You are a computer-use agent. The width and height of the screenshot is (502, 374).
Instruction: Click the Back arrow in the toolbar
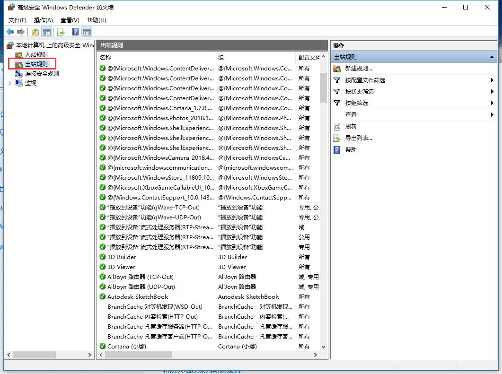(x=10, y=32)
